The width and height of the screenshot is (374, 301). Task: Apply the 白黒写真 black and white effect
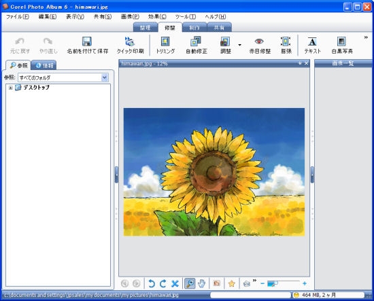coord(342,45)
